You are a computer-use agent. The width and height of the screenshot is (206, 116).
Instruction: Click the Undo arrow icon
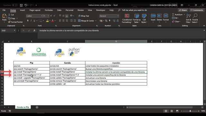coord(26,5)
